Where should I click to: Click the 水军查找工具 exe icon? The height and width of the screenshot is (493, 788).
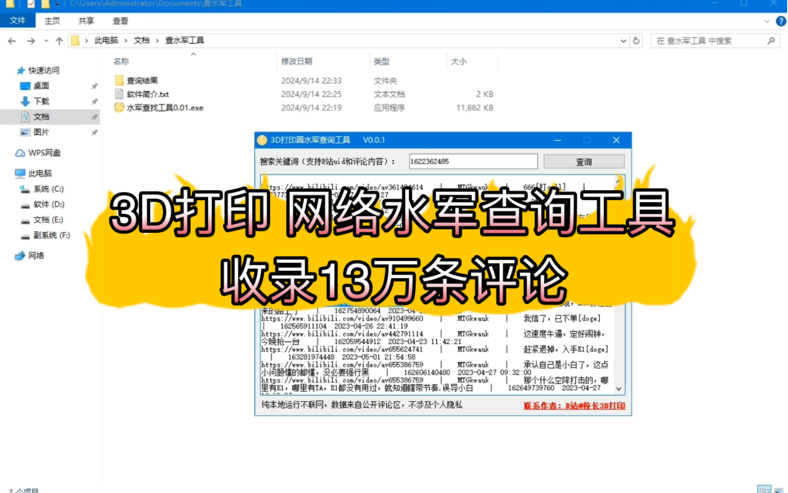pyautogui.click(x=119, y=107)
